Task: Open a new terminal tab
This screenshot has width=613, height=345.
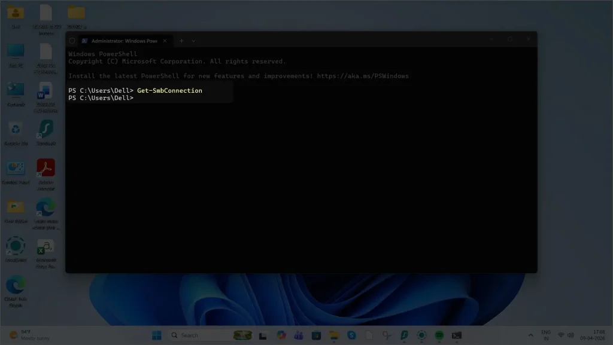Action: [181, 41]
